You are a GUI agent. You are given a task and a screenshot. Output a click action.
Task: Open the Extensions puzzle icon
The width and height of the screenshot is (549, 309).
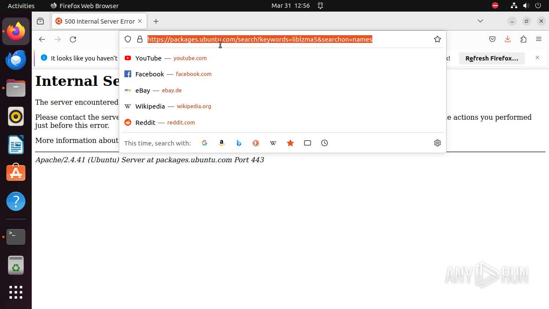tap(523, 39)
